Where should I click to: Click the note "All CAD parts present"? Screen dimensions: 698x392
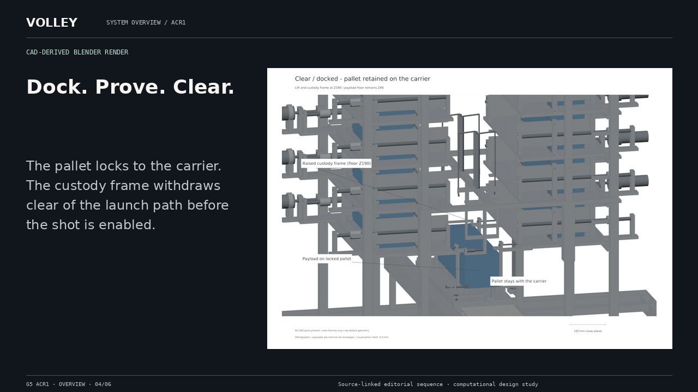pos(332,330)
